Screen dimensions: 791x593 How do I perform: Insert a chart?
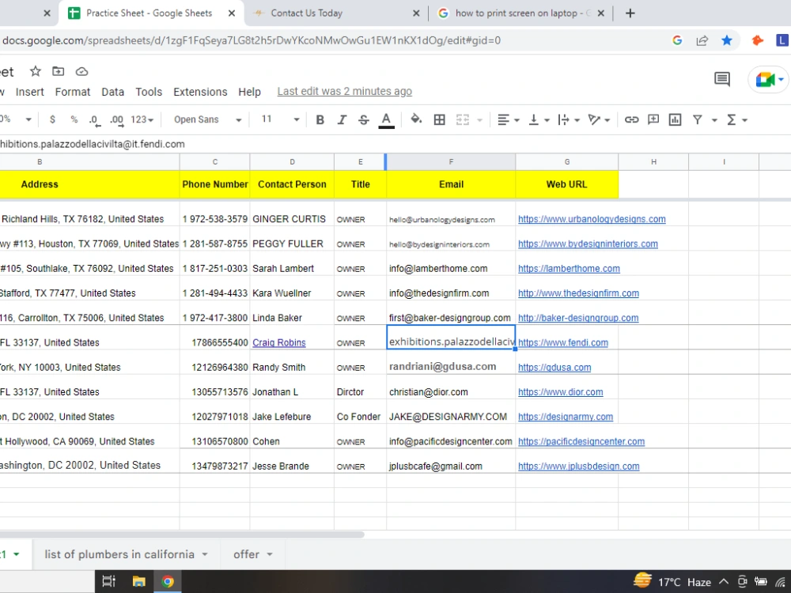[x=675, y=119]
